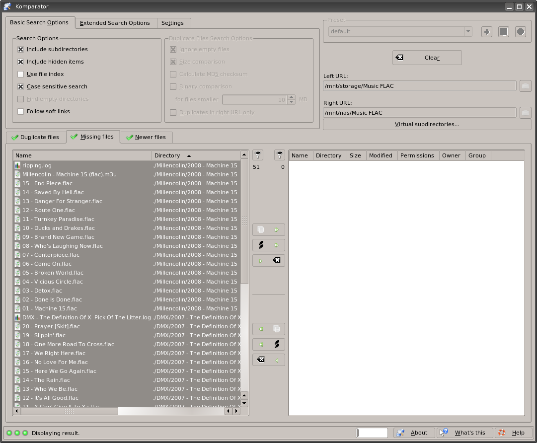Select the Missing files tab
The width and height of the screenshot is (537, 443).
(92, 137)
